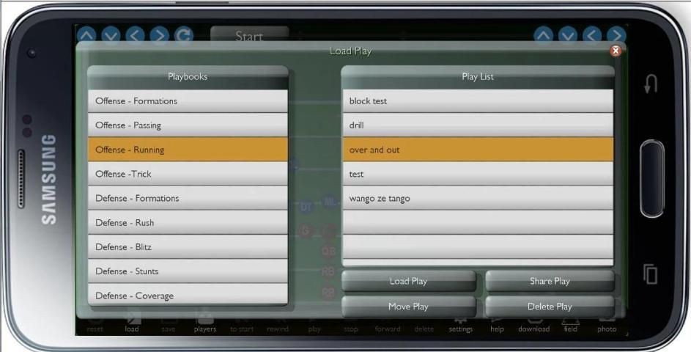
Task: Tap the players icon in bottom toolbar
Action: 205,323
